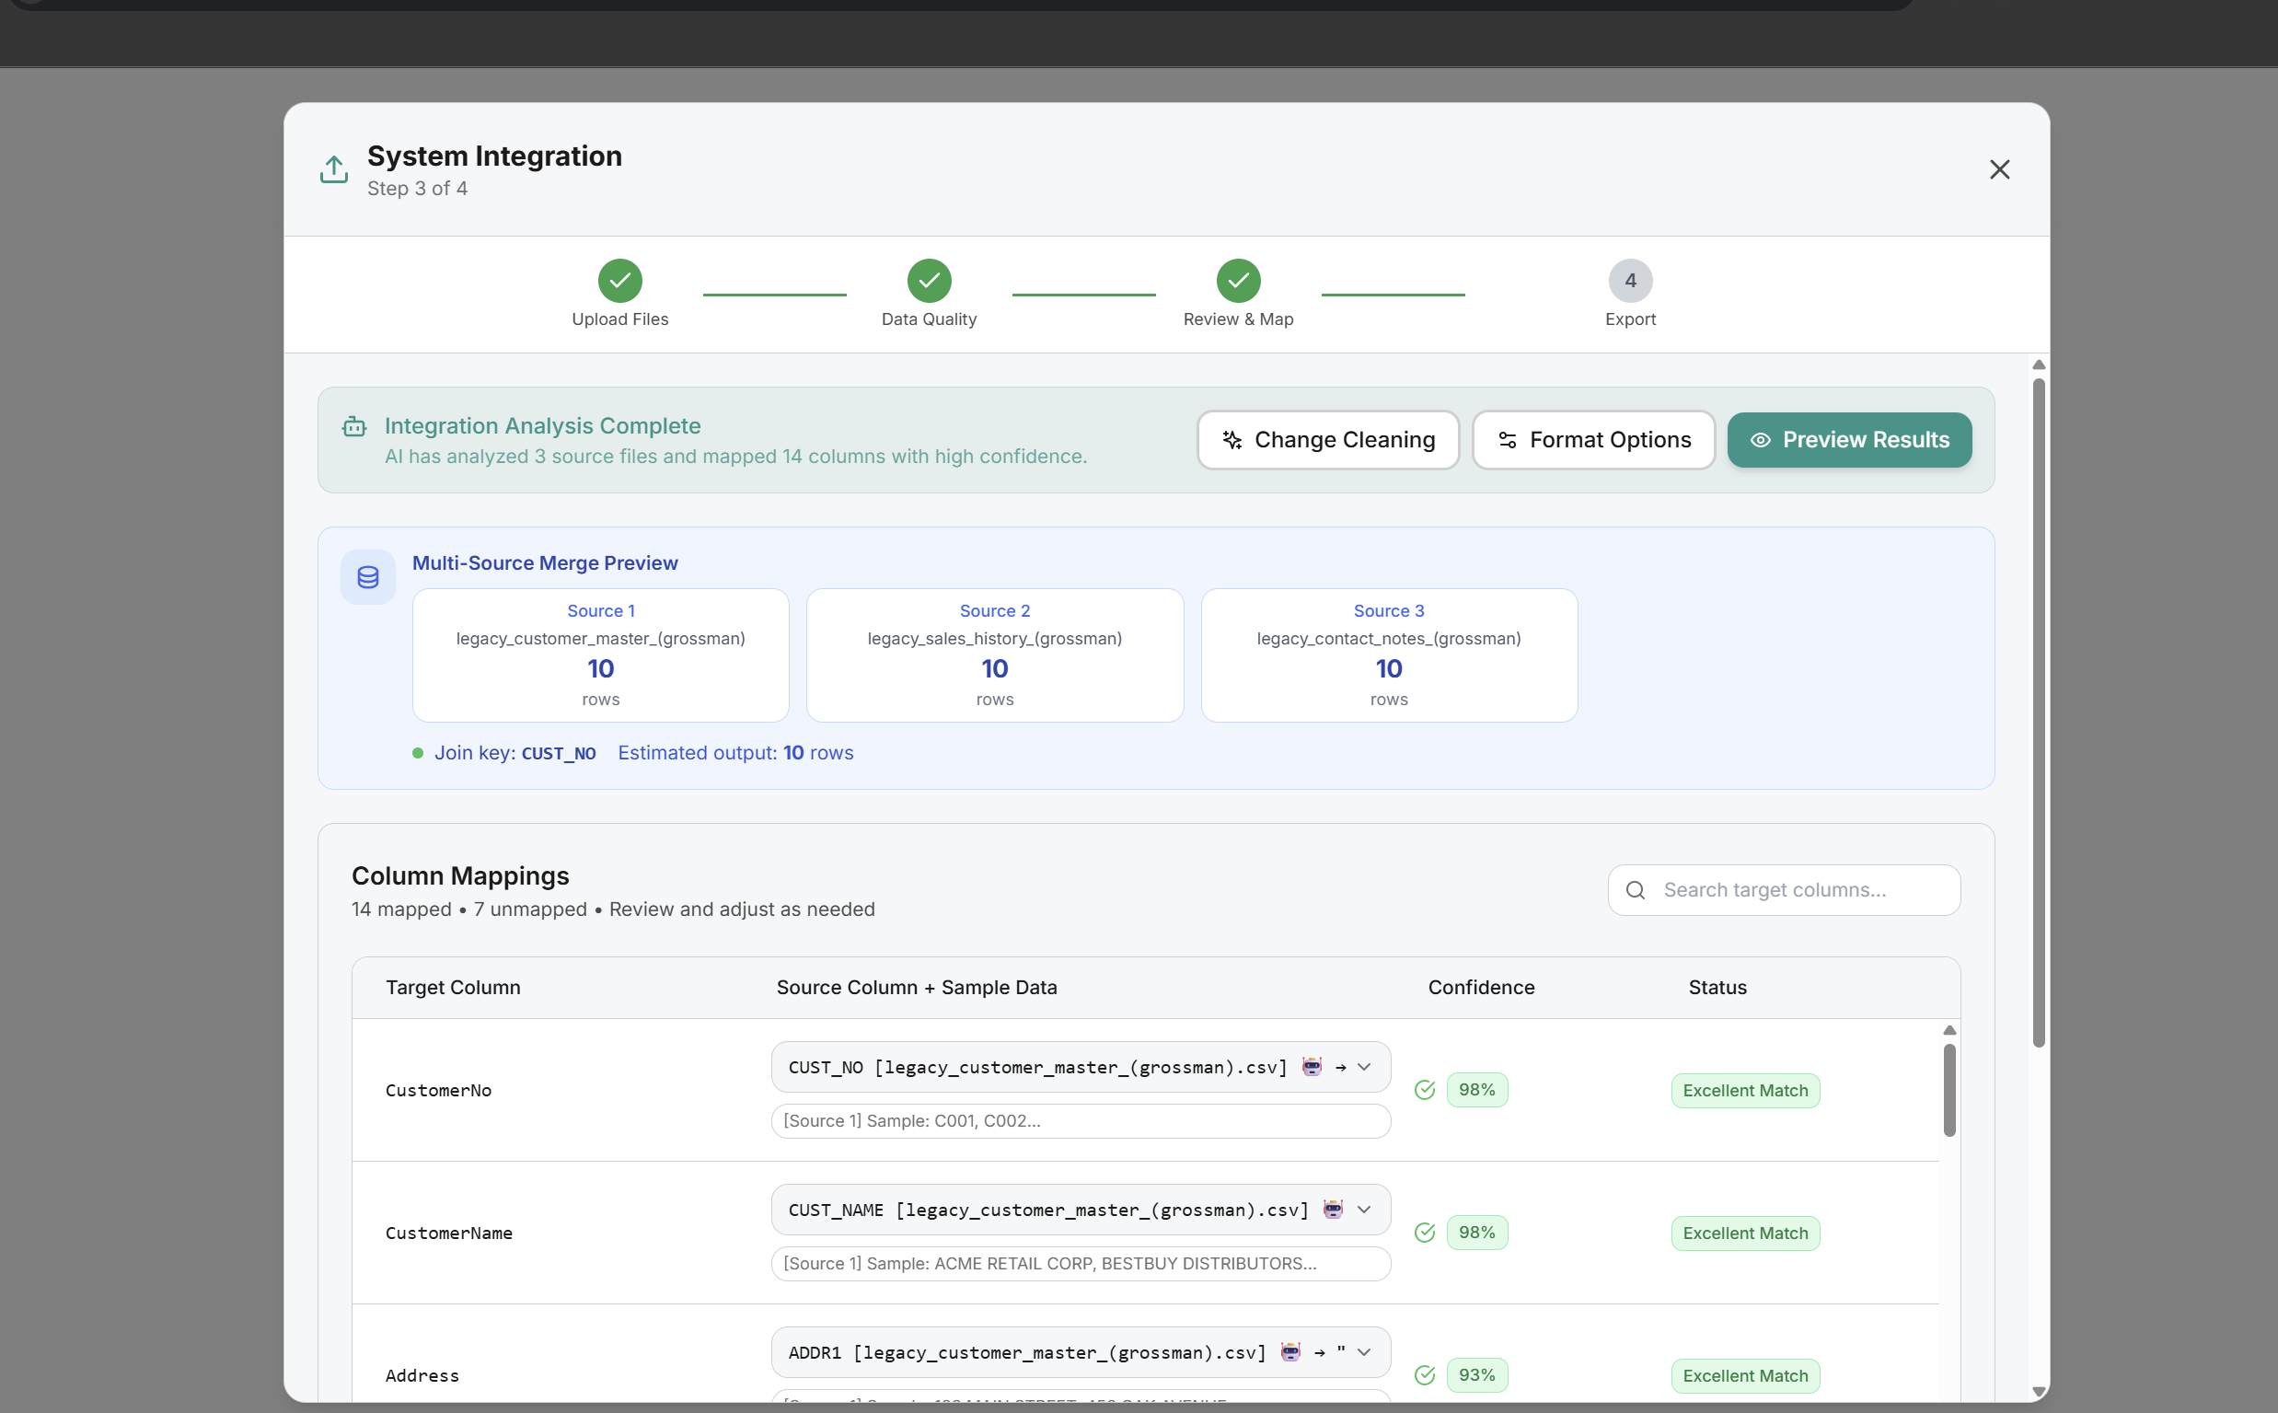Click Preview Results button
This screenshot has height=1413, width=2278.
pos(1848,439)
